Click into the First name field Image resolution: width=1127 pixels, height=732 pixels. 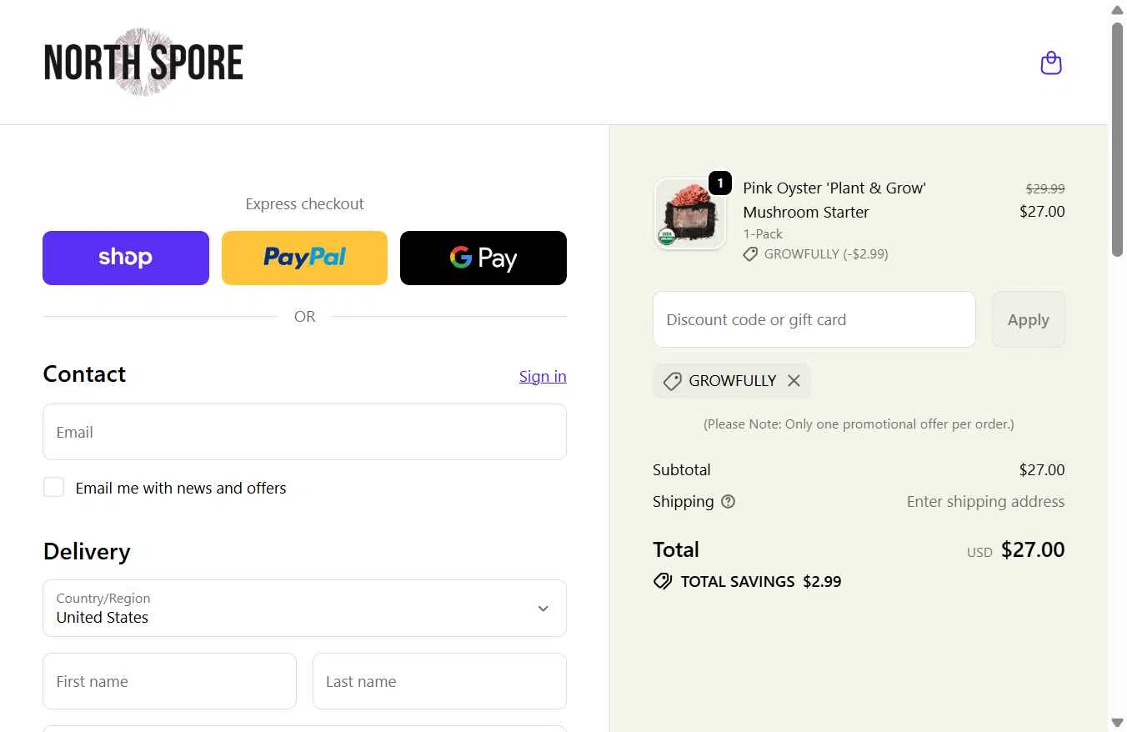[169, 681]
